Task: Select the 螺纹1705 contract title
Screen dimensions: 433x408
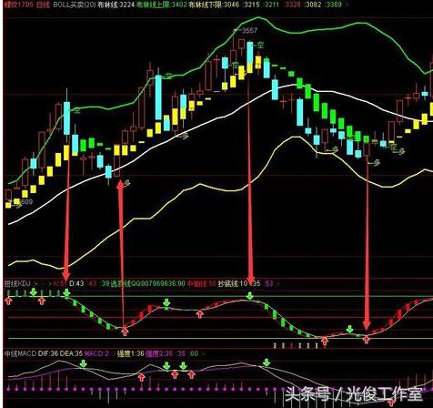Action: [18, 5]
